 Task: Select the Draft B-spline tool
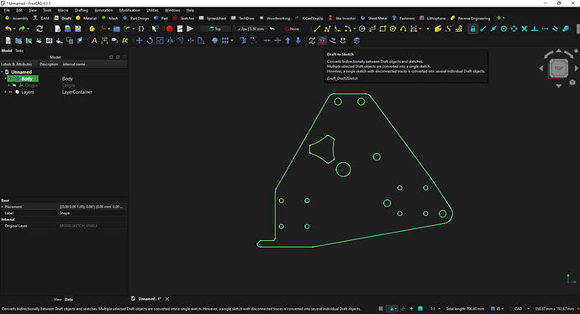pos(403,29)
